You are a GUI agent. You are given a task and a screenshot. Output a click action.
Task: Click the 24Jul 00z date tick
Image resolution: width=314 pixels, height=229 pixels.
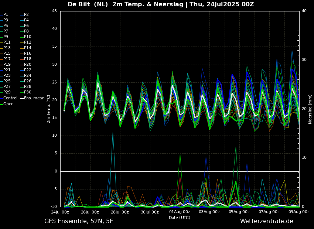60,212
